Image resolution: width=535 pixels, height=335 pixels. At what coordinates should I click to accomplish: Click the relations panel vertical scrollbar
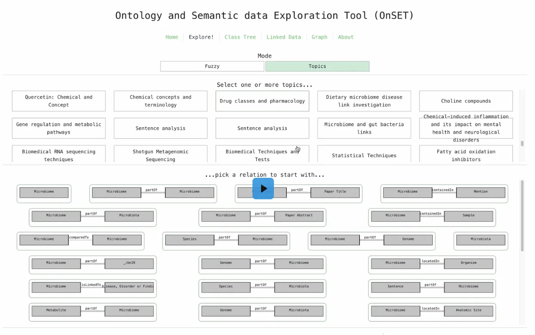coord(522,216)
